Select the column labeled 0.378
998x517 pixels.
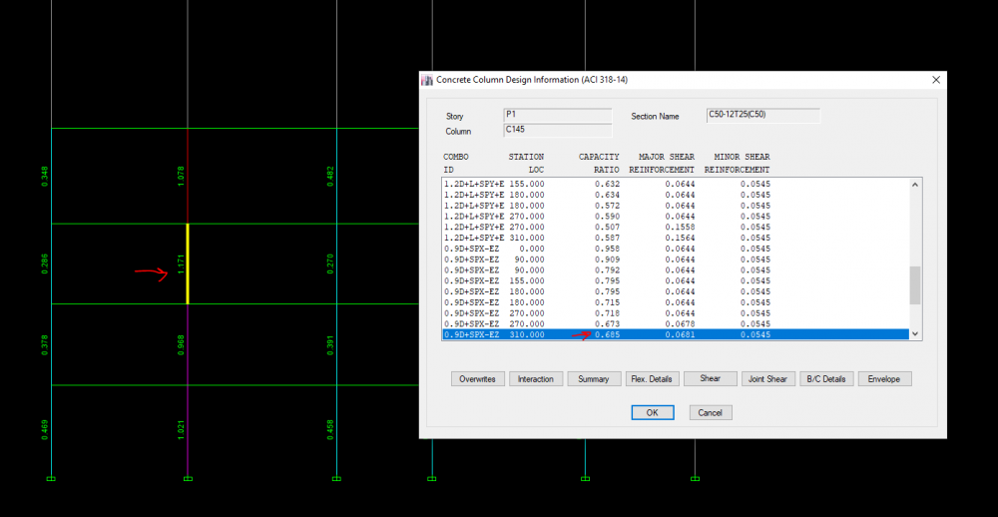click(x=52, y=344)
